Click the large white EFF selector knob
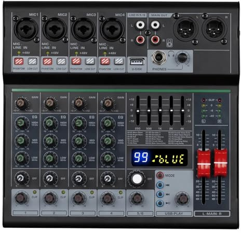Screen dimensions: 241x233 coord(137,179)
